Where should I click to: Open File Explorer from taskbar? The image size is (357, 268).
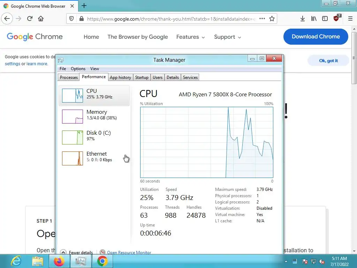(x=38, y=261)
